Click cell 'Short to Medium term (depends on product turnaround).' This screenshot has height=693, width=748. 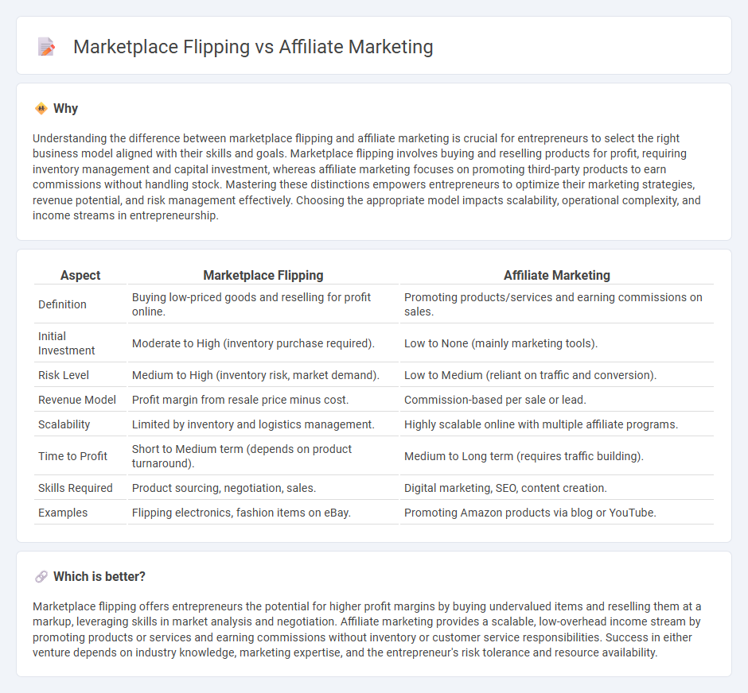pyautogui.click(x=263, y=456)
